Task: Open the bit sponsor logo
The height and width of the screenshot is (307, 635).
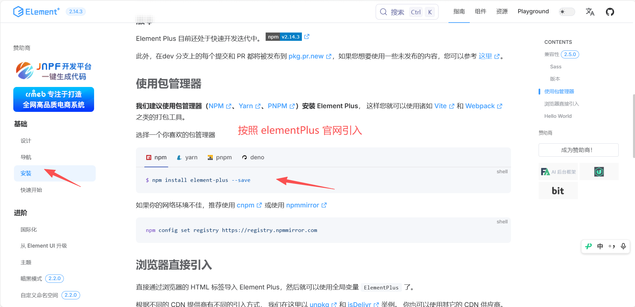Action: (x=558, y=191)
